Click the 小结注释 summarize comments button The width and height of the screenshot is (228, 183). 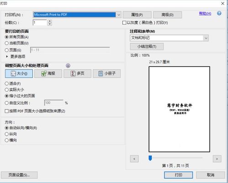tap(147, 46)
